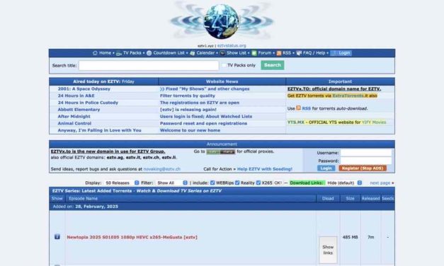Click the Released column header
The height and width of the screenshot is (266, 444).
pos(370,198)
